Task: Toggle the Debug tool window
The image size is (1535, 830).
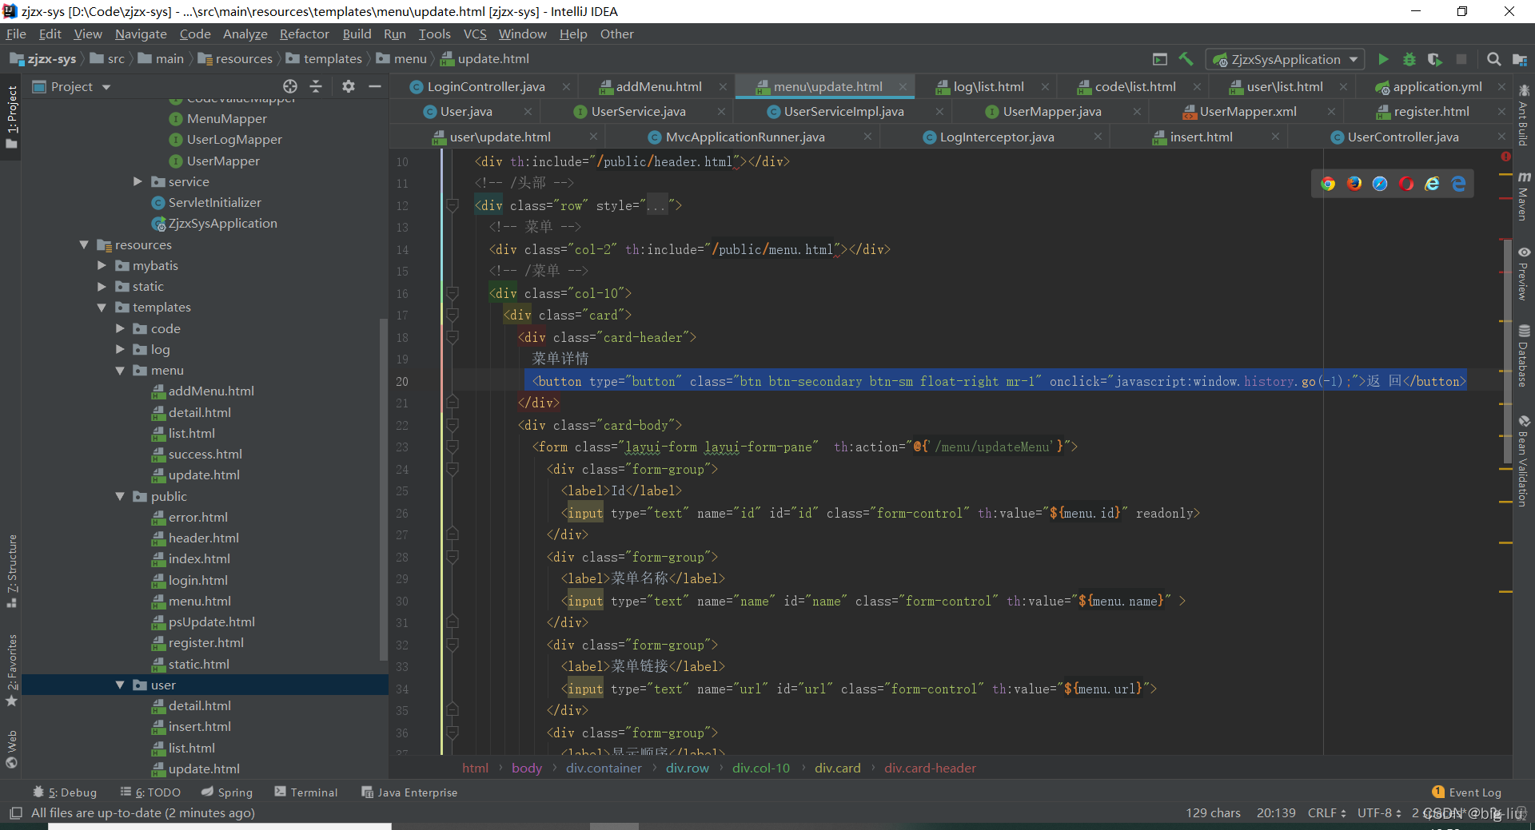Action: pyautogui.click(x=65, y=792)
